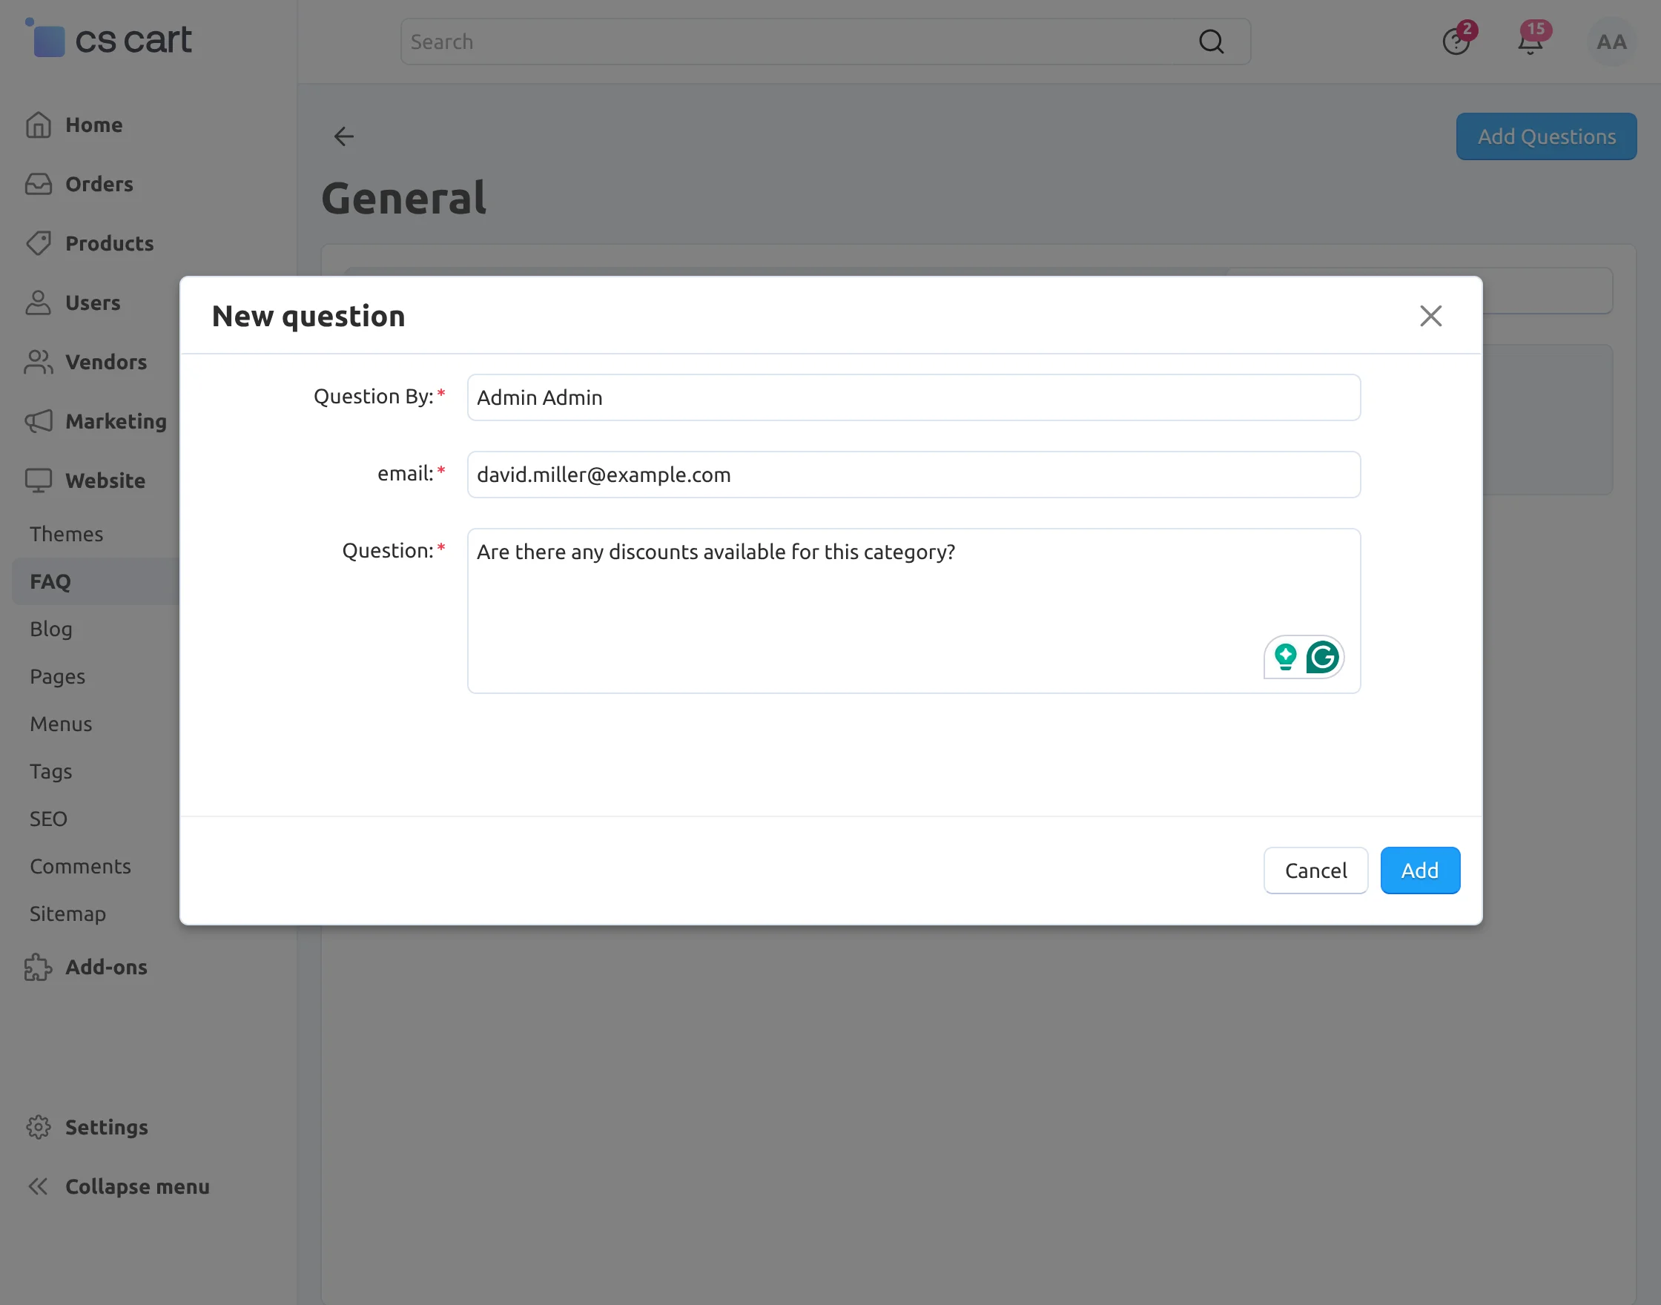The width and height of the screenshot is (1661, 1305).
Task: Click Collapse menu label
Action: click(137, 1186)
